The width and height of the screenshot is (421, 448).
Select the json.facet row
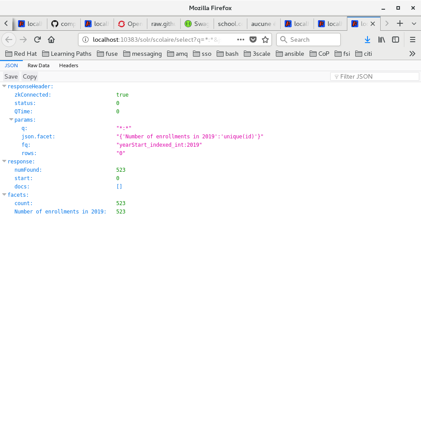pyautogui.click(x=210, y=137)
